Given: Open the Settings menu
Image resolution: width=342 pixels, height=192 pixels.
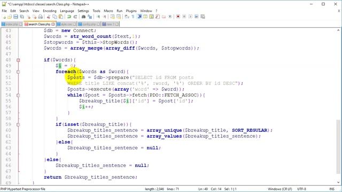Looking at the screenshot, I should 83,11.
